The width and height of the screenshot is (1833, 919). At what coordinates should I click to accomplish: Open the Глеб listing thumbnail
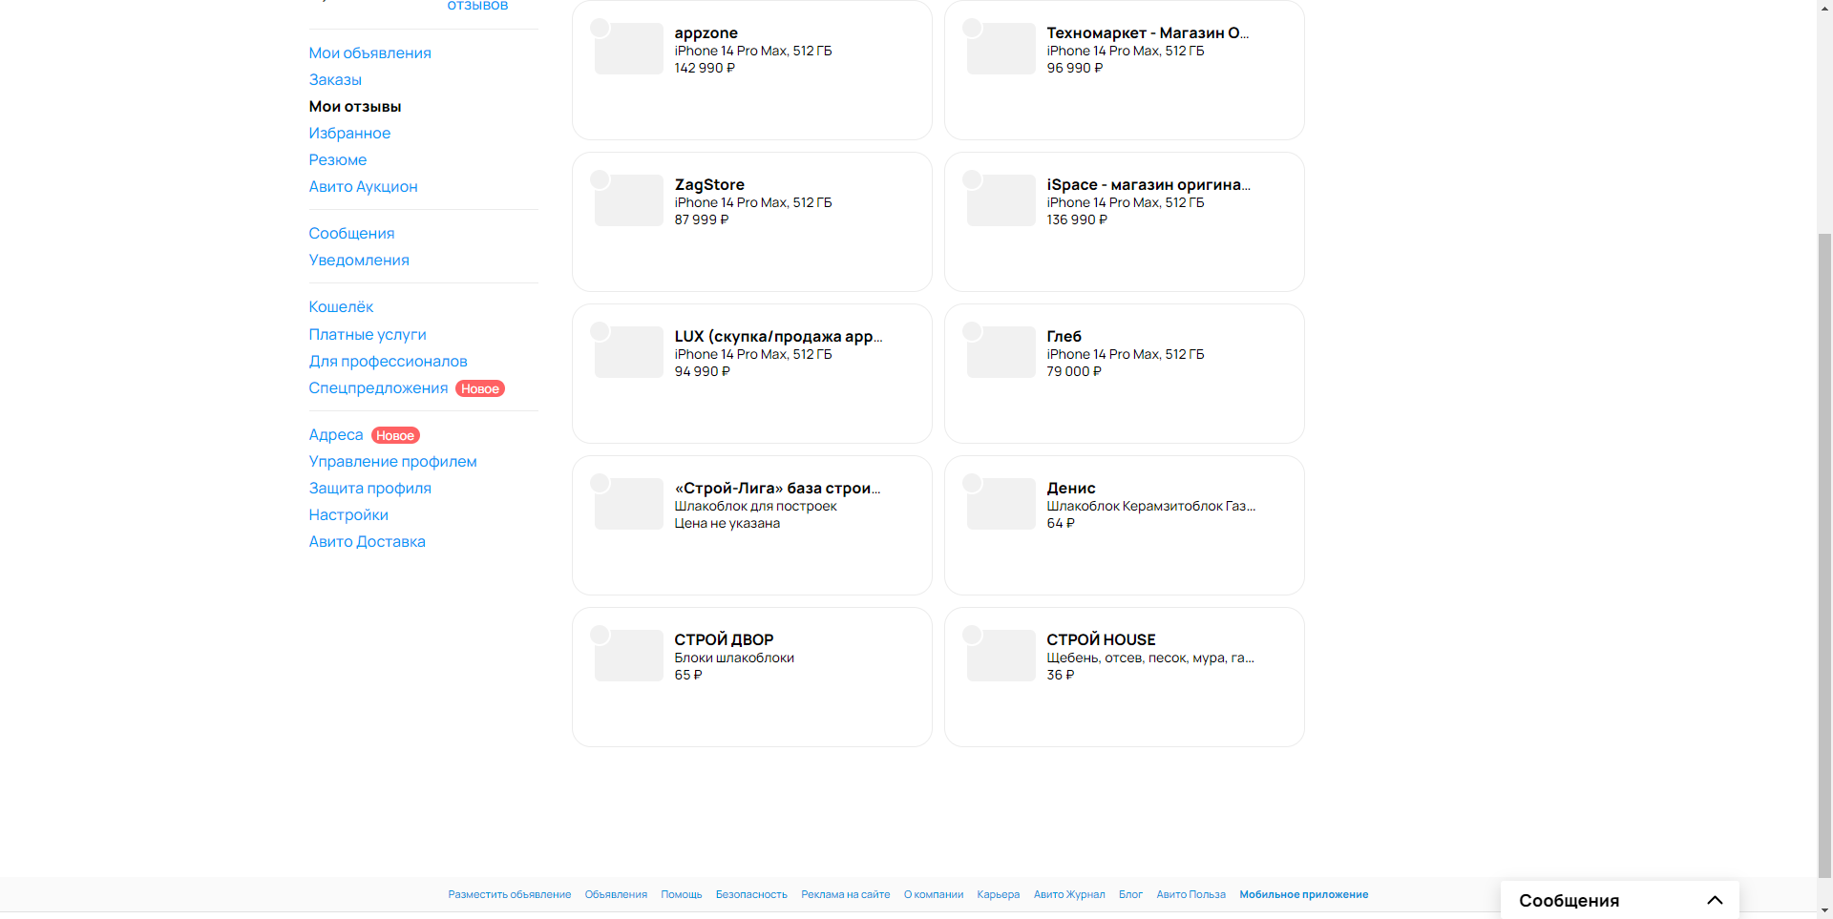(x=1001, y=352)
